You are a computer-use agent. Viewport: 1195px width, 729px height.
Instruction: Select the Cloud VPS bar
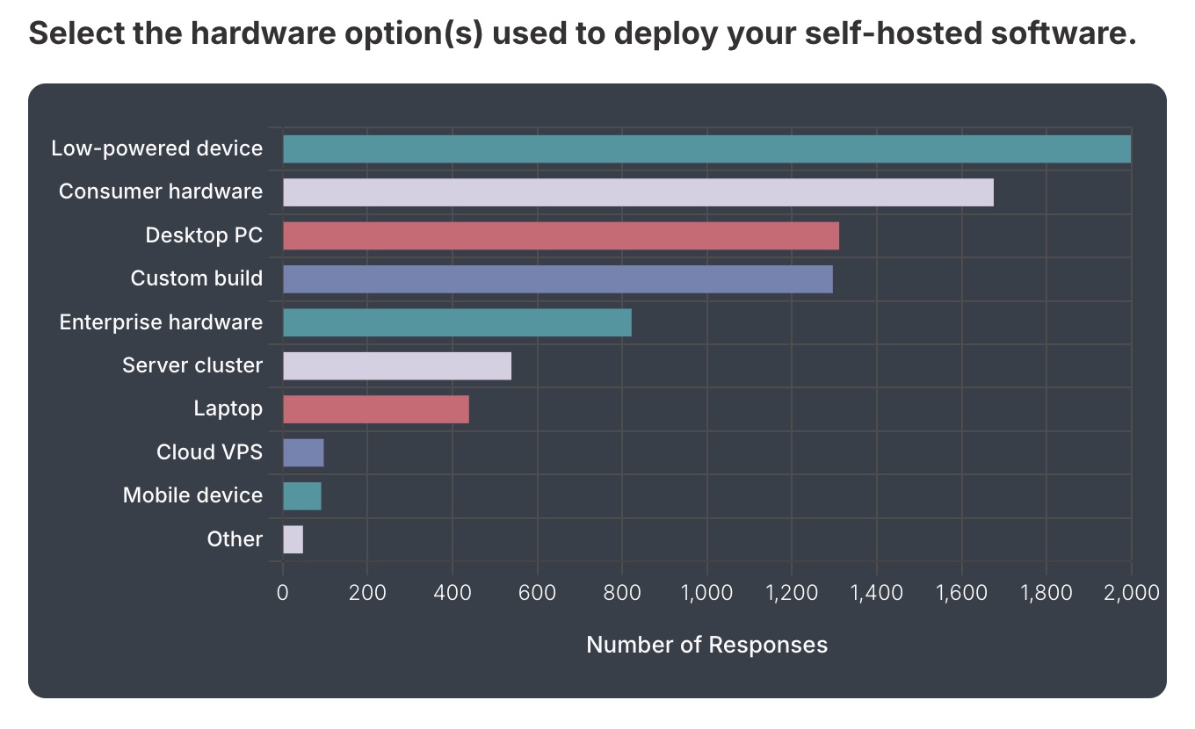pyautogui.click(x=302, y=451)
